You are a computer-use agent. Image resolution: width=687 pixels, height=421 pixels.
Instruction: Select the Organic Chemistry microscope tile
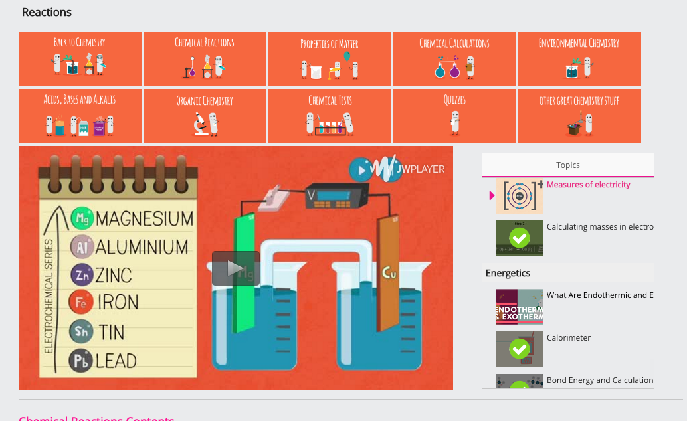click(x=204, y=116)
